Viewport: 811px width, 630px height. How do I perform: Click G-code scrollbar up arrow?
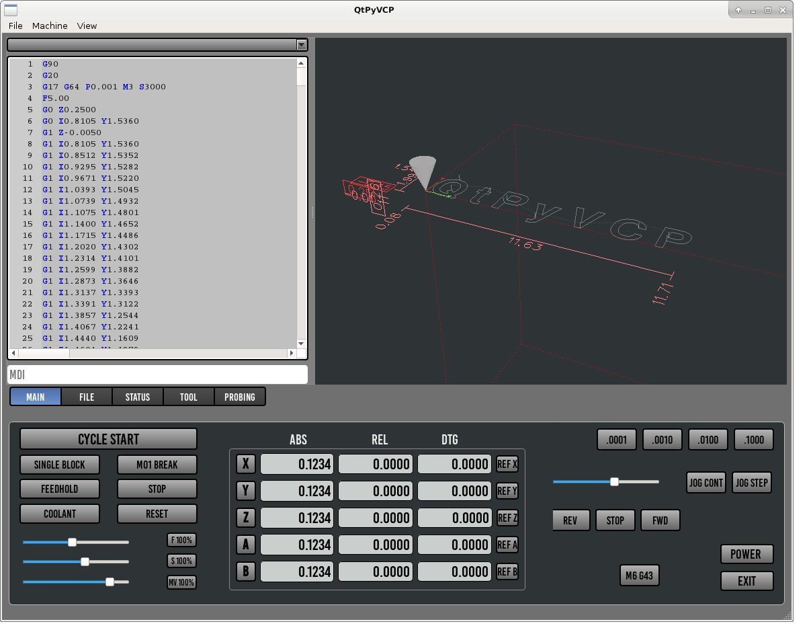point(301,63)
